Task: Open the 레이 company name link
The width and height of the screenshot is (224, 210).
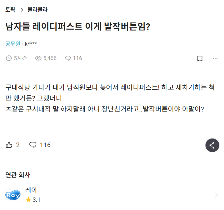Action: 31,190
